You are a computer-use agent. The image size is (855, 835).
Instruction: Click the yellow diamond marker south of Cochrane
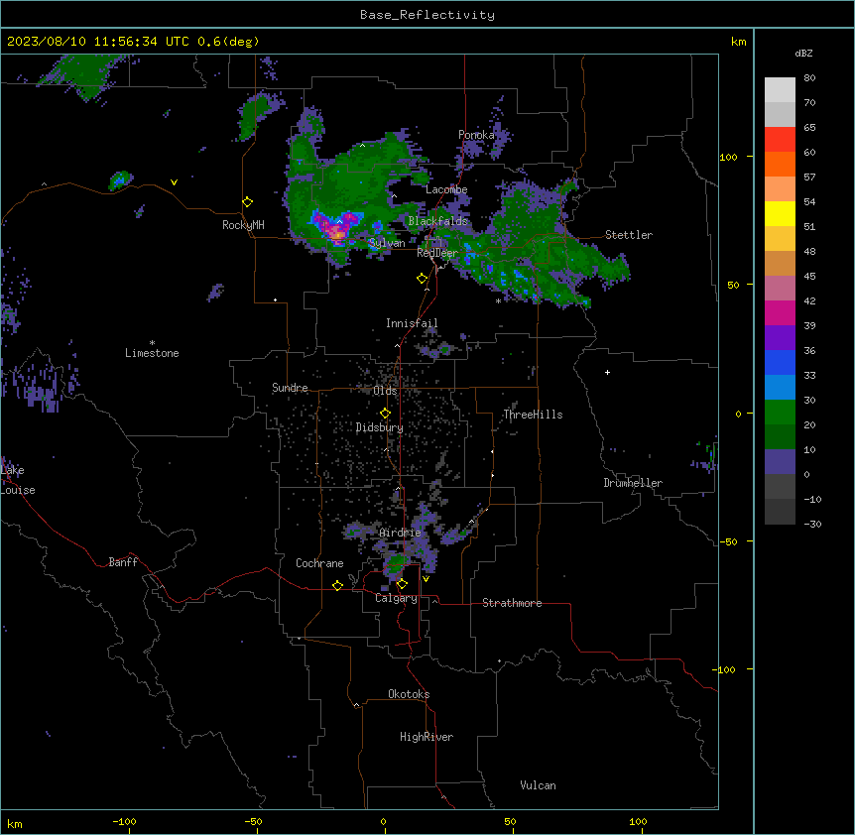tap(337, 585)
